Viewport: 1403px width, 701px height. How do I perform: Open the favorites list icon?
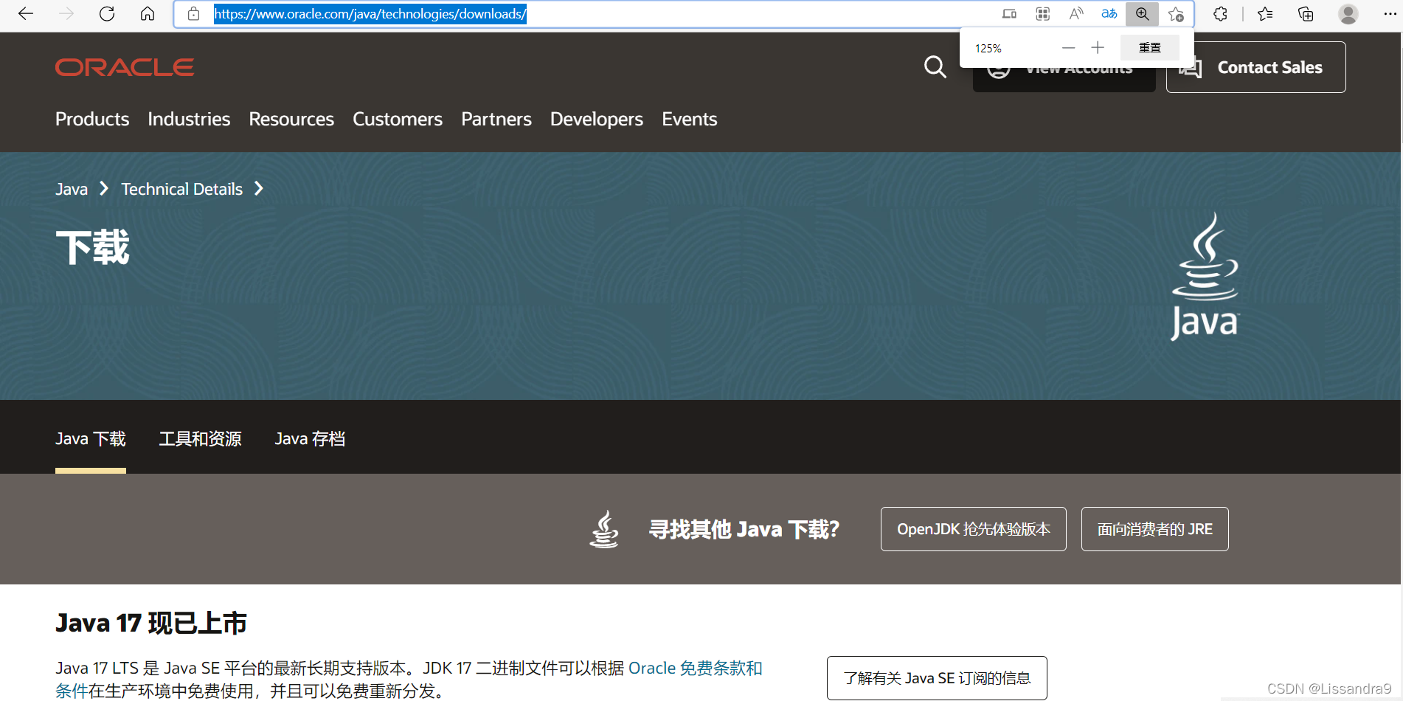point(1265,14)
